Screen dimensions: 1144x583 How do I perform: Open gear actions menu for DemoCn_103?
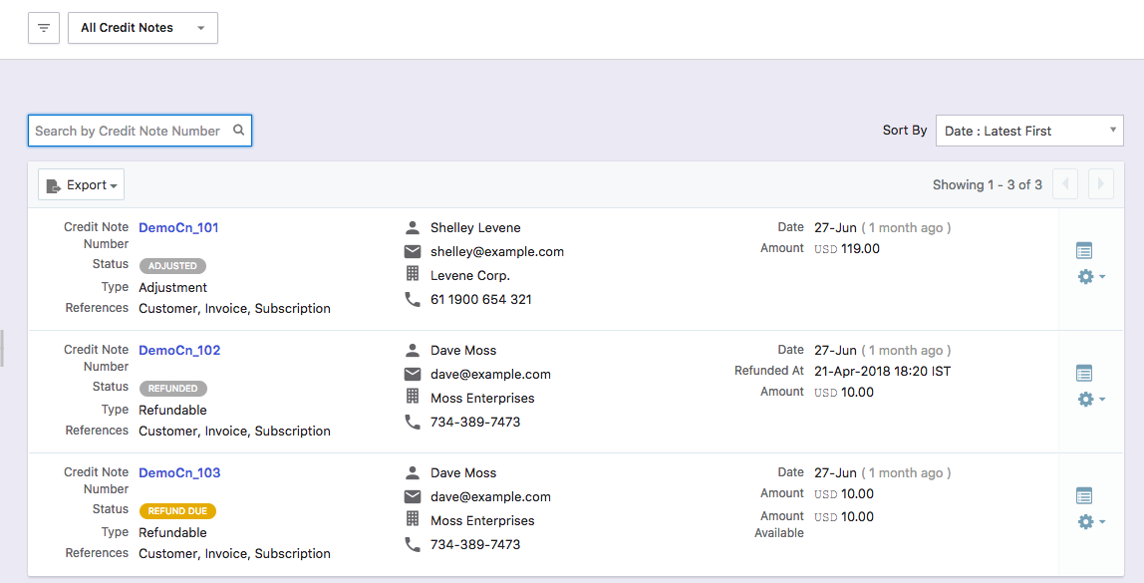[1091, 521]
